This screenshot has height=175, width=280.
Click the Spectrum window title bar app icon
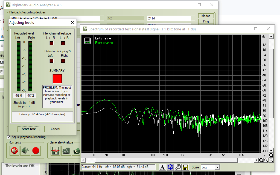[85, 29]
